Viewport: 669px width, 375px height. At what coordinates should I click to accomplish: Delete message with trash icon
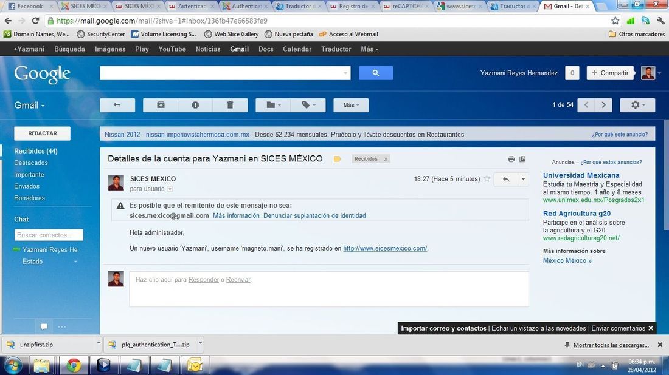[230, 105]
